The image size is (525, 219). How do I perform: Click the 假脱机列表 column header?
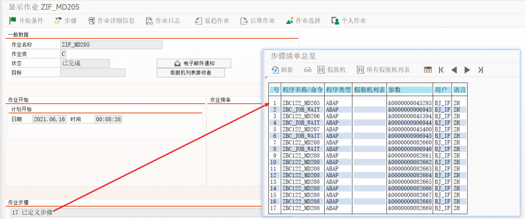point(369,90)
